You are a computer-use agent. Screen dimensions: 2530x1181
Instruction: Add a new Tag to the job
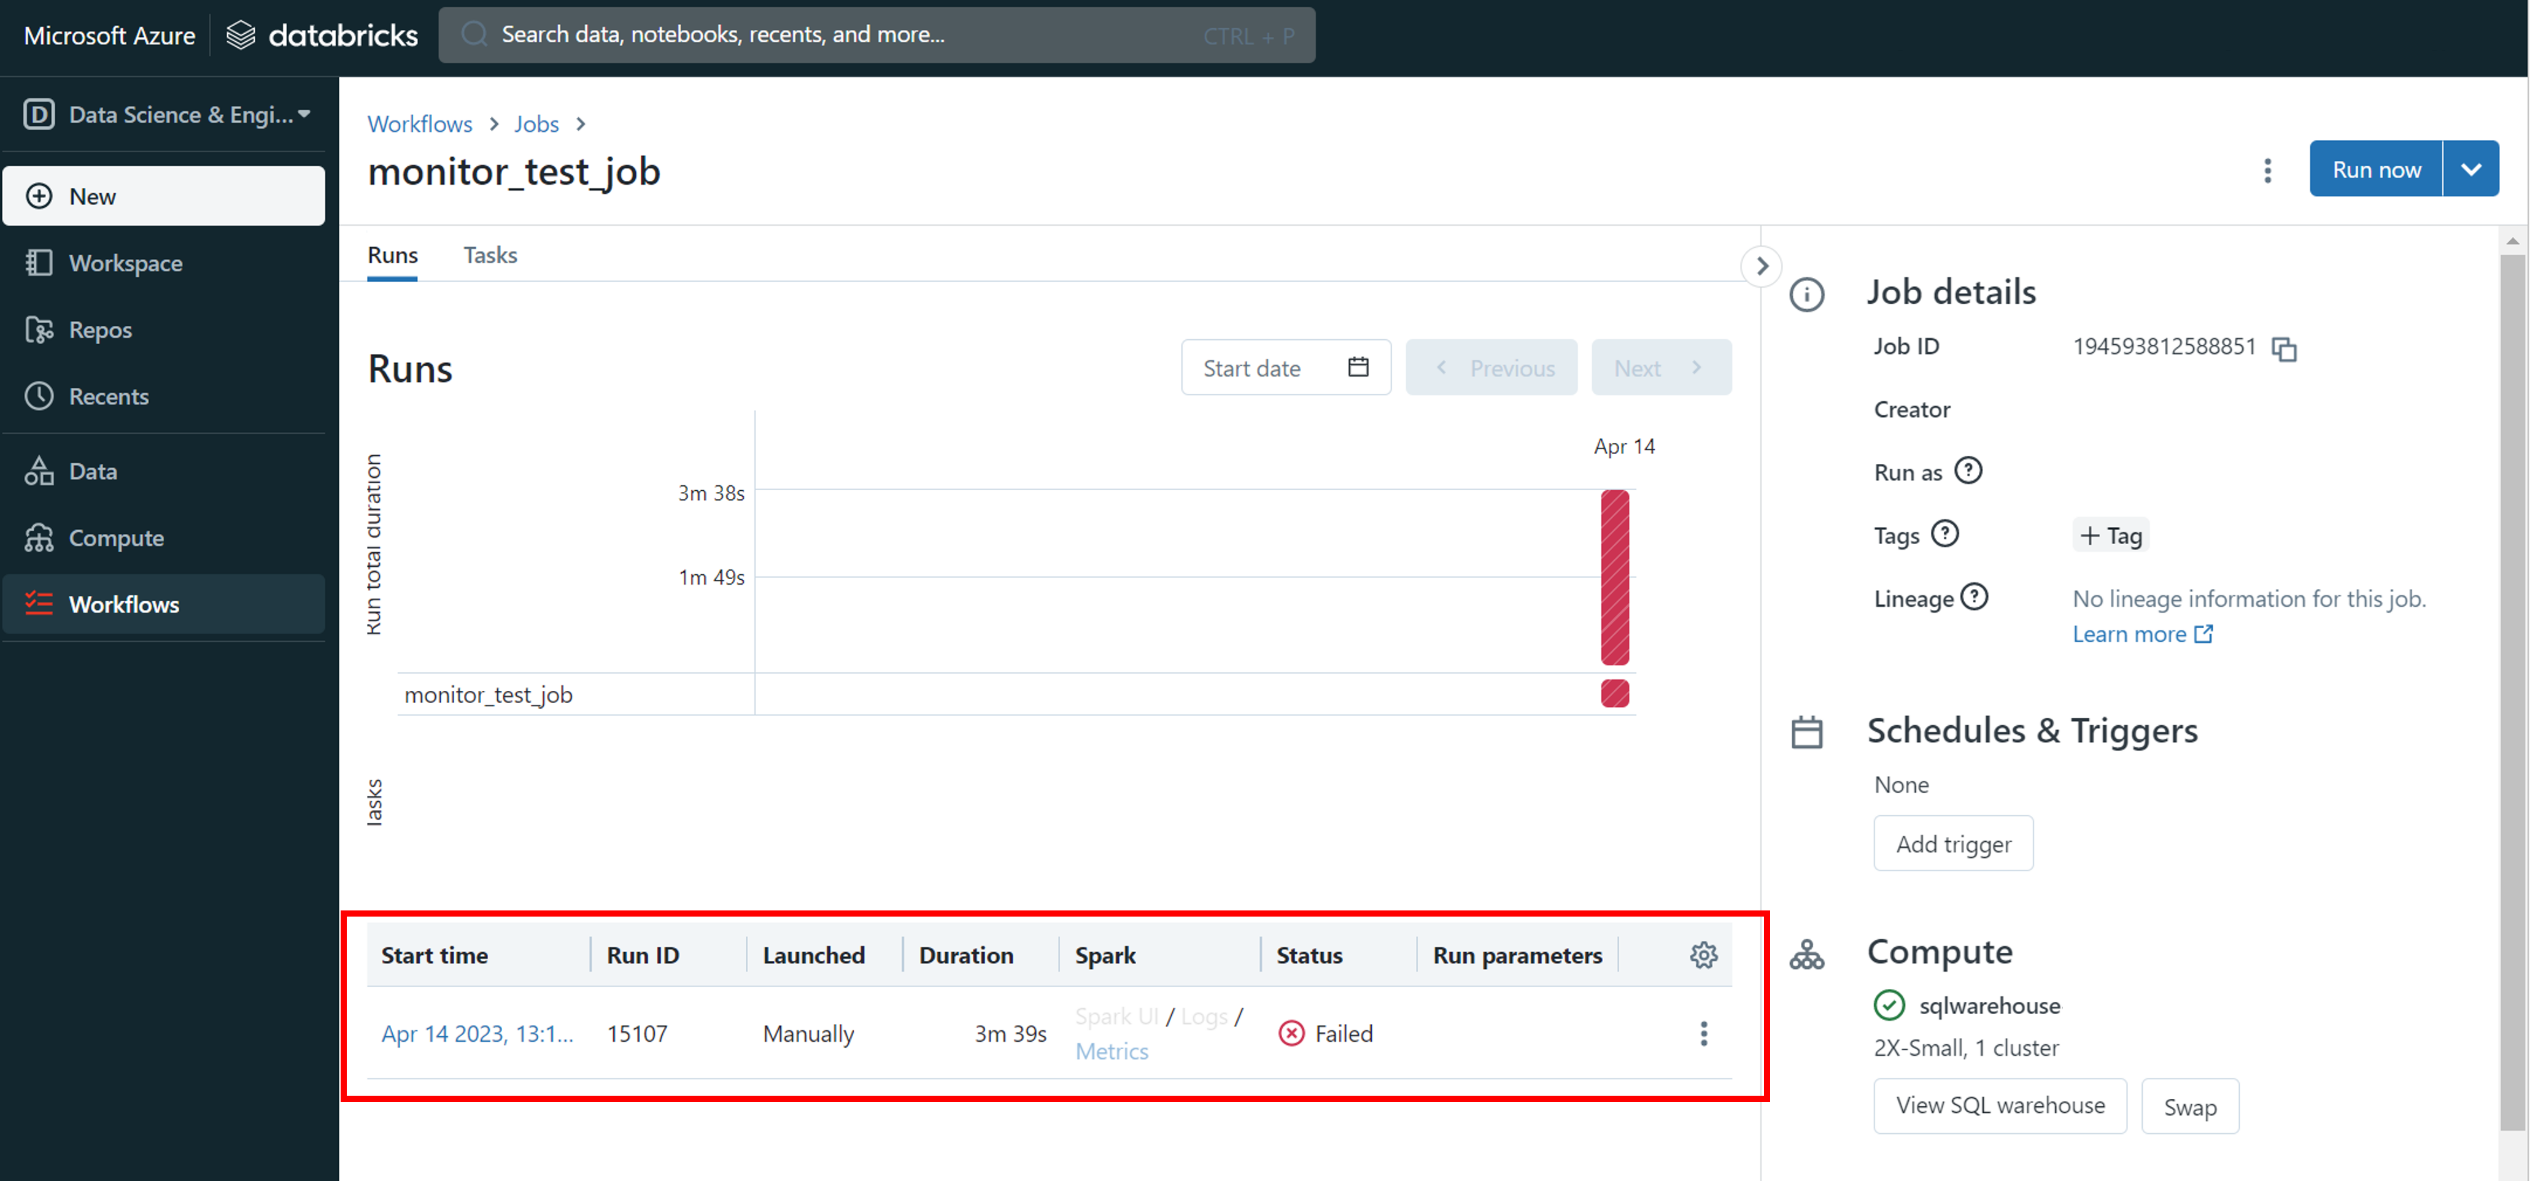(2110, 535)
